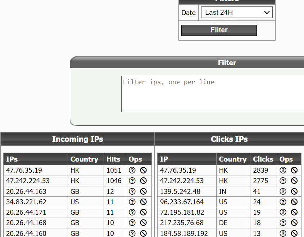The width and height of the screenshot is (304, 237).
Task: Click the Date label
Action: (x=189, y=13)
